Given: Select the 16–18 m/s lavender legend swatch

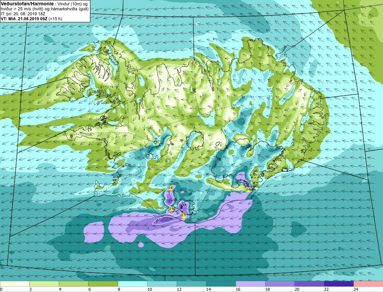Looking at the screenshot, I should tap(250, 284).
